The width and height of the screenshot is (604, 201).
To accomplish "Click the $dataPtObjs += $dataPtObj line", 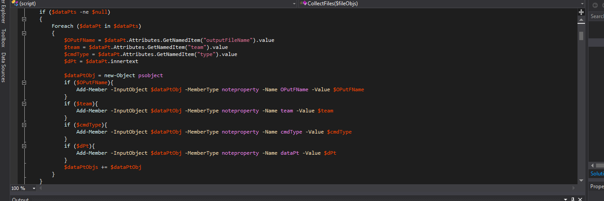I will [103, 167].
